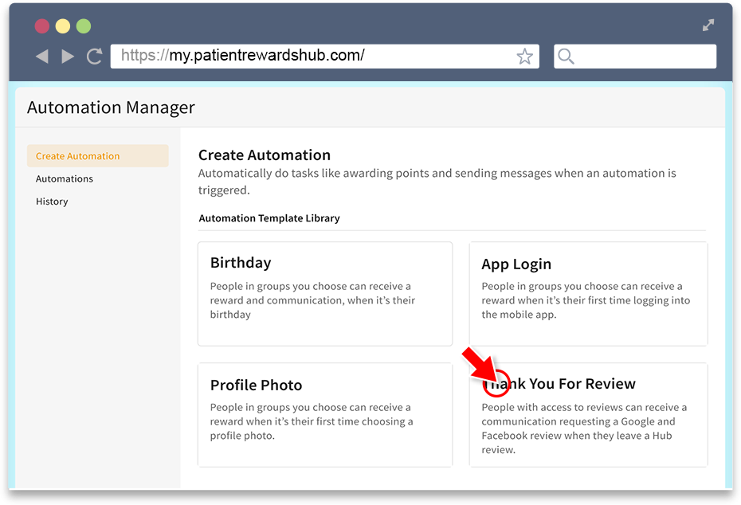
Task: Click inside the browser search field
Action: [635, 57]
